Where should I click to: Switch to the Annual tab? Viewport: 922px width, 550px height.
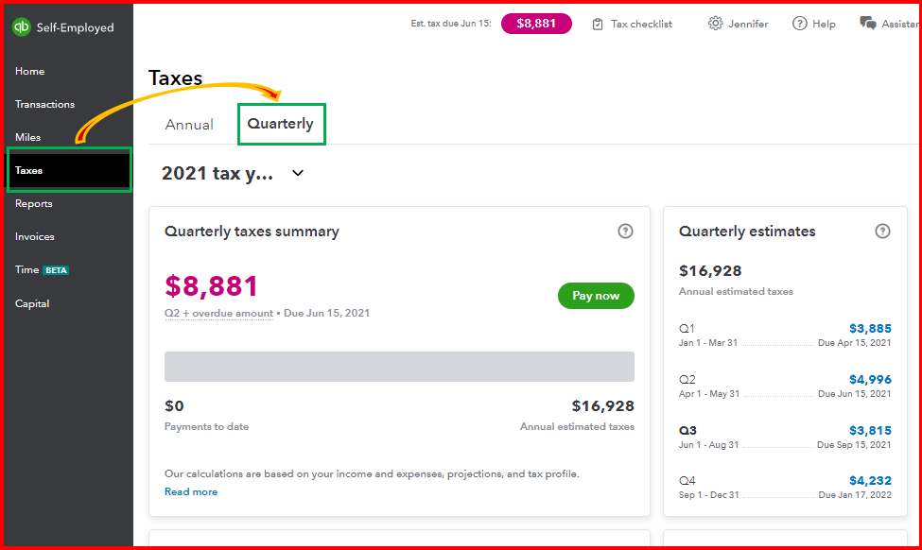[189, 124]
